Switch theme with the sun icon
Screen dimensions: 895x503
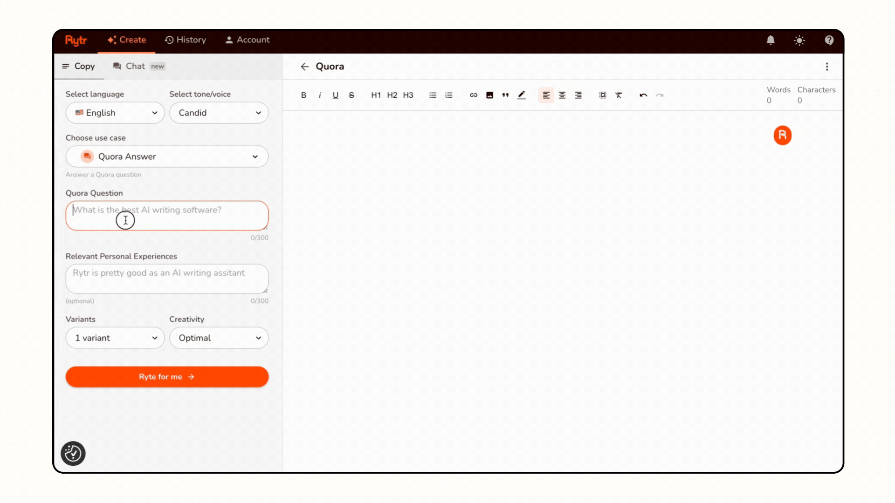click(799, 41)
